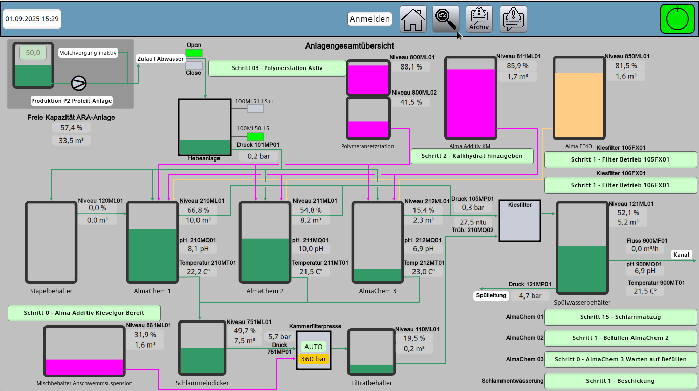Select the Mischbehälter Anschwemmsuspension tank

[x=84, y=352]
